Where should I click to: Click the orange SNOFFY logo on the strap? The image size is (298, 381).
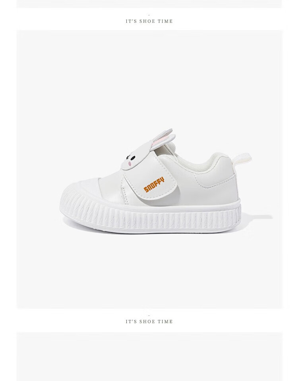pyautogui.click(x=154, y=185)
